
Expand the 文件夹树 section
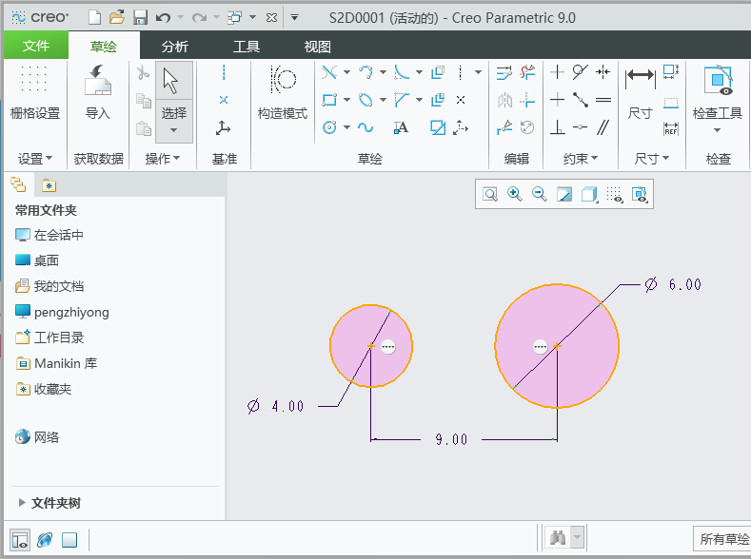22,503
